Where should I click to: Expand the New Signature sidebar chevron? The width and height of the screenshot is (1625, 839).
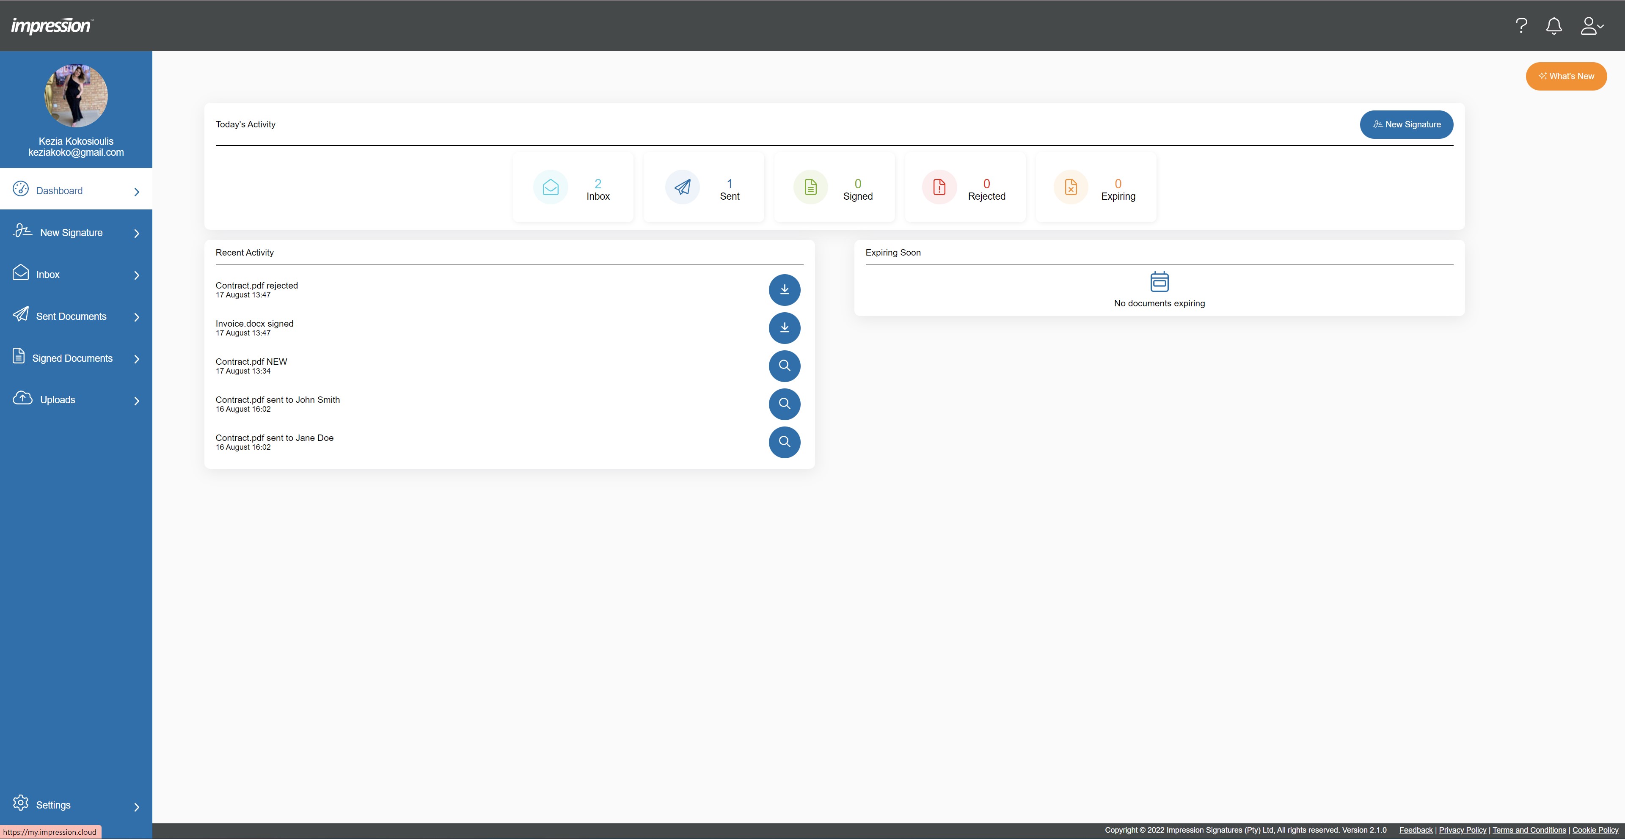click(136, 234)
